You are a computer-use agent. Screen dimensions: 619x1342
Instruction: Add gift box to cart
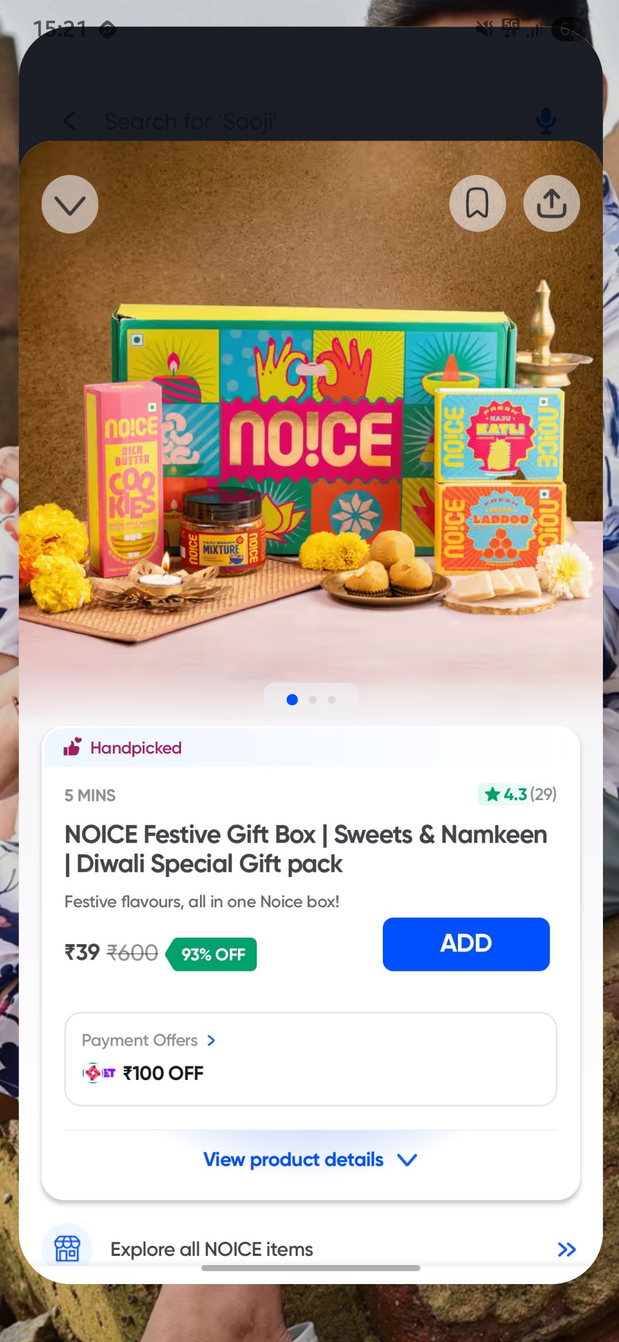point(466,944)
